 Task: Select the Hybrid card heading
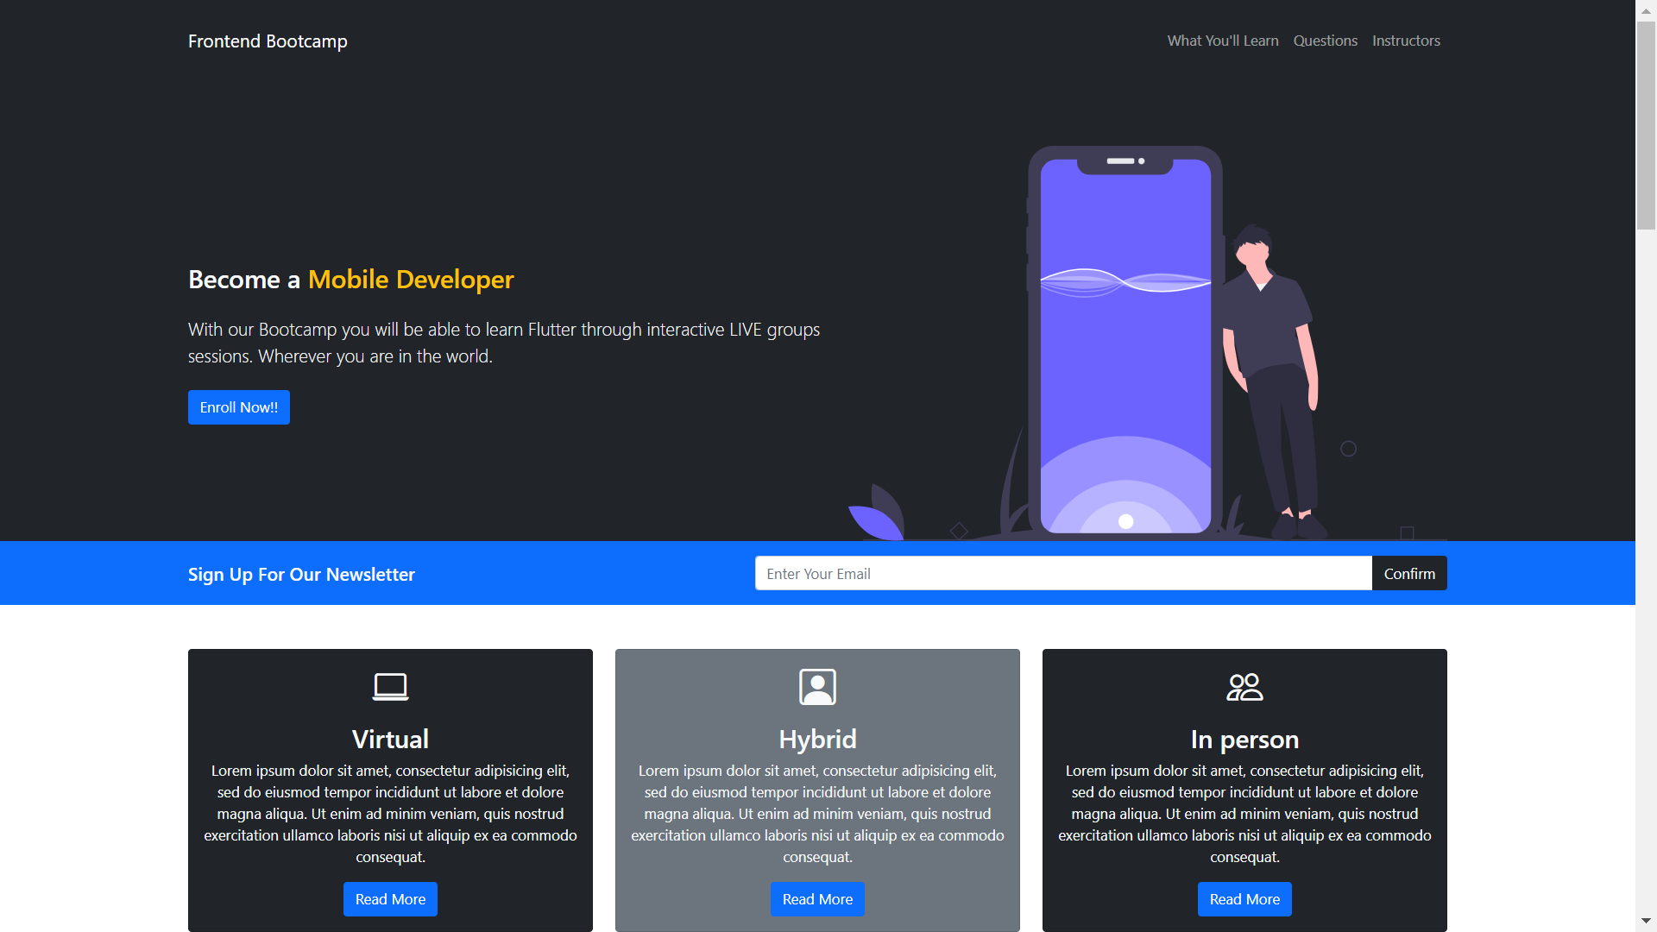(x=817, y=739)
